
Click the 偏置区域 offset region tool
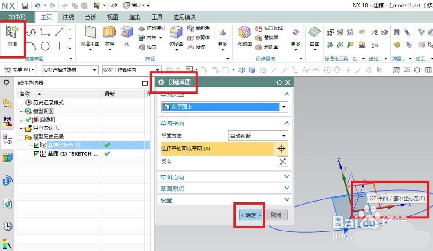(x=269, y=28)
